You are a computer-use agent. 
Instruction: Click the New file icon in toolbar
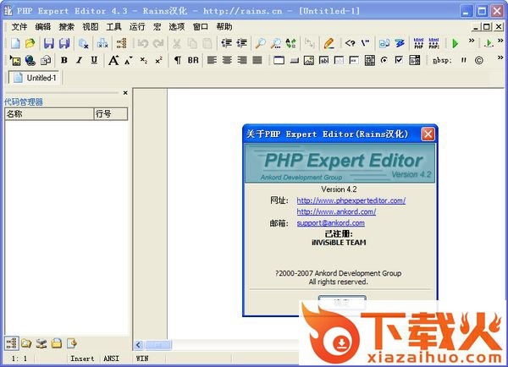(x=14, y=43)
